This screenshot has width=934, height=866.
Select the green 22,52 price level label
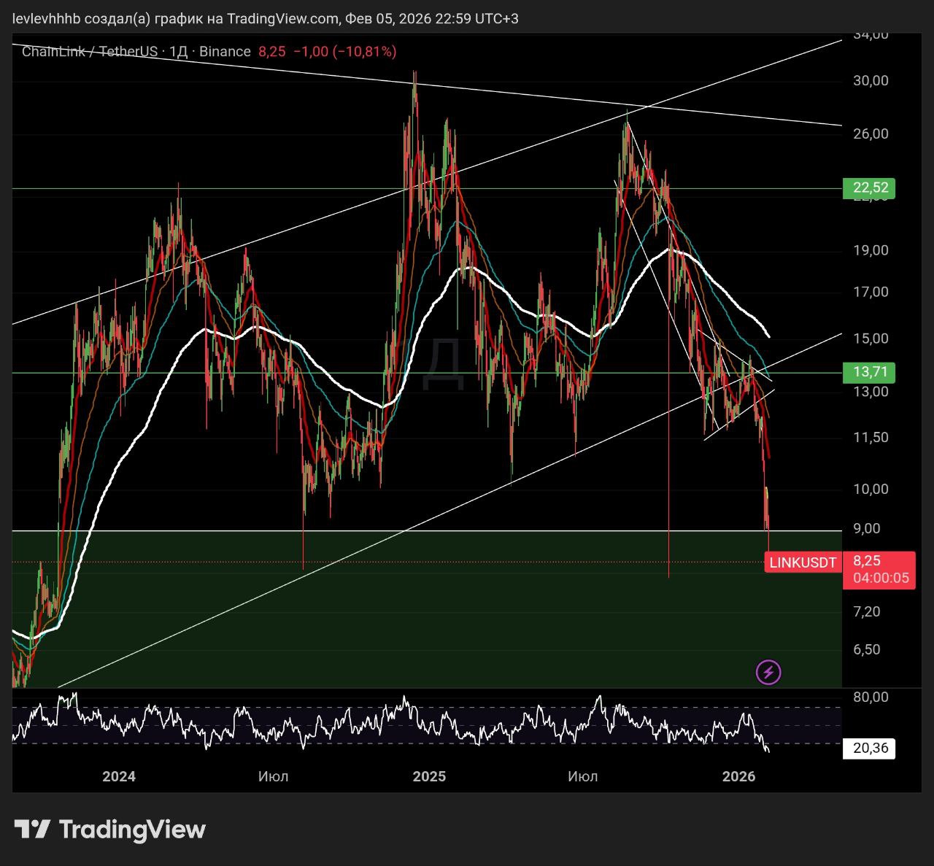(868, 188)
